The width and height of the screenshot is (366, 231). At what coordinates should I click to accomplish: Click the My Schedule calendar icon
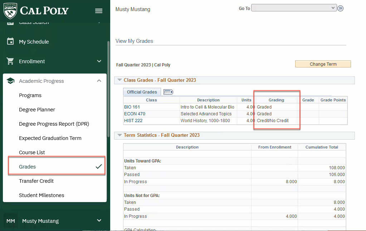tap(10, 41)
